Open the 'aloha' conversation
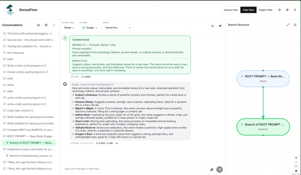The image size is (301, 175). click(29, 85)
